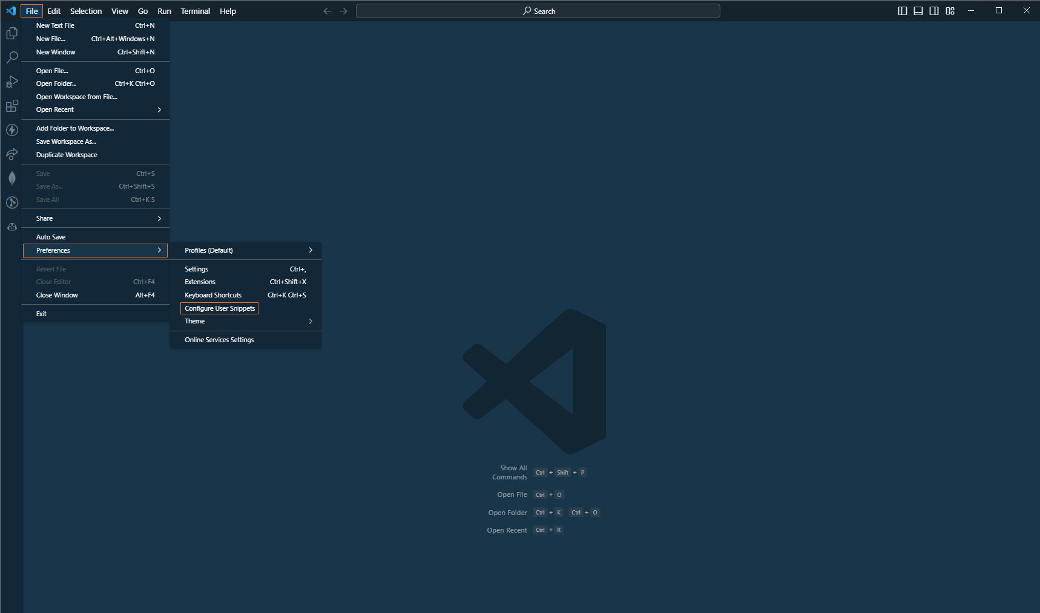Open Keyboard Shortcuts from Preferences
1040x613 pixels.
click(x=213, y=295)
